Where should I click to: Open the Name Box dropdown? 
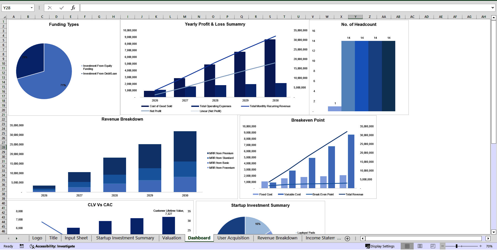32,8
